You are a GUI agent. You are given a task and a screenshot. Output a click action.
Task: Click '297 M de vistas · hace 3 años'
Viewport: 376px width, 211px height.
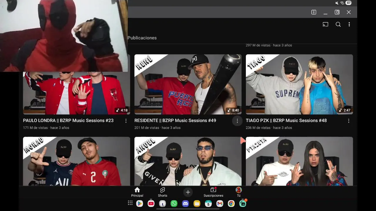click(x=269, y=45)
